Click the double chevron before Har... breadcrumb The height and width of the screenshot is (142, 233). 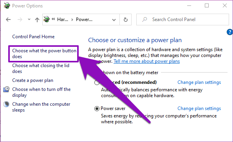[53, 19]
